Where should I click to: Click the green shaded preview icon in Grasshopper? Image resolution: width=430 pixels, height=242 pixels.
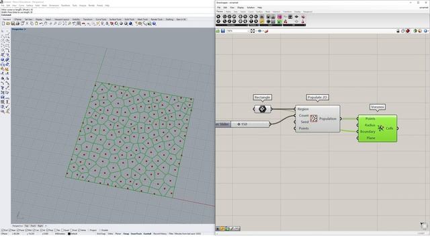(415, 31)
